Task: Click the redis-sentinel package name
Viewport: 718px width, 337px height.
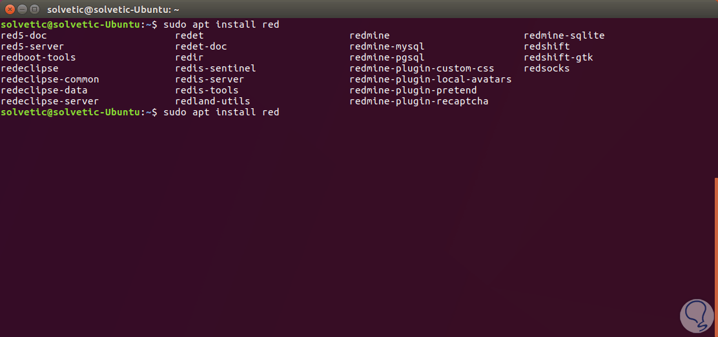Action: 215,68
